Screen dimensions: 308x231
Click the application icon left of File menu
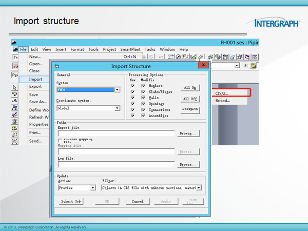[15, 49]
